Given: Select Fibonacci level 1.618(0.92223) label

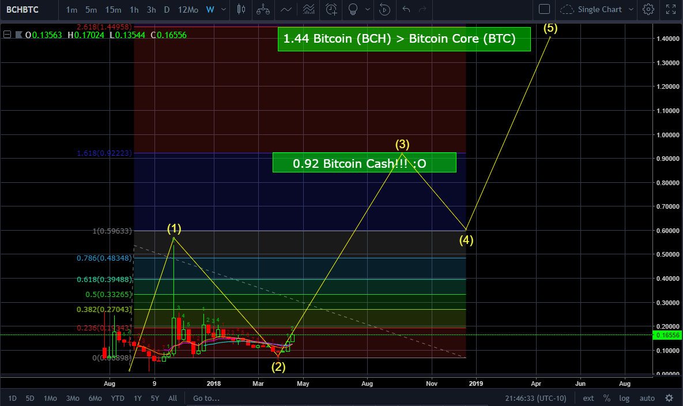Looking at the screenshot, I should coord(104,153).
